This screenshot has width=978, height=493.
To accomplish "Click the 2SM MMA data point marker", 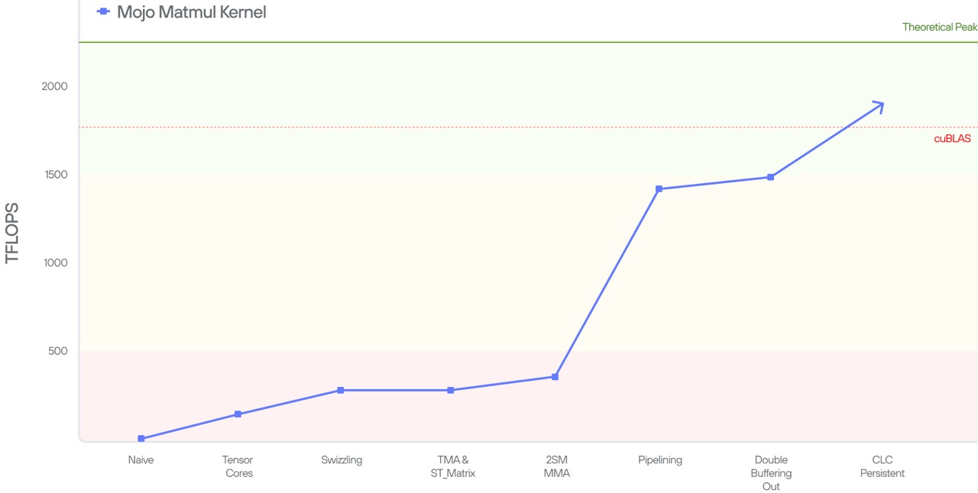I will pos(555,377).
